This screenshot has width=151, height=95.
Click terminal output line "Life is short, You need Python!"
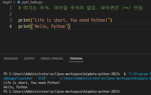point(32,83)
